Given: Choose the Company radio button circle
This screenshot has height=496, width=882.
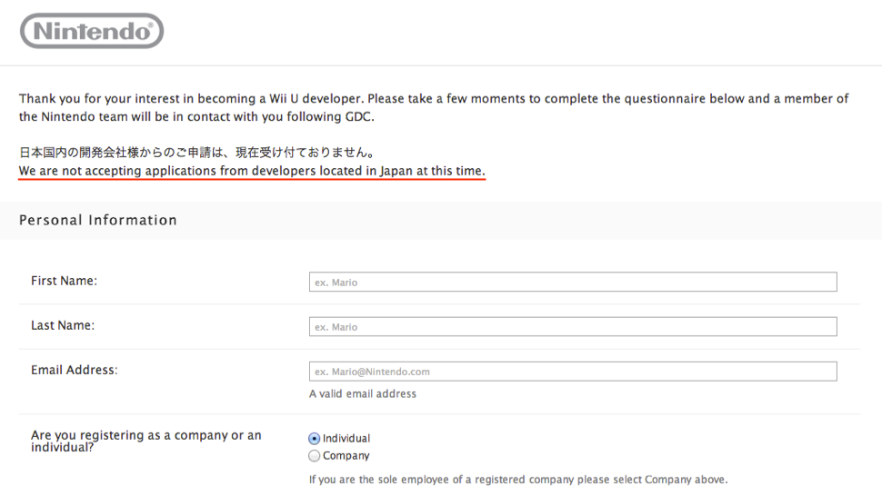Looking at the screenshot, I should 315,456.
